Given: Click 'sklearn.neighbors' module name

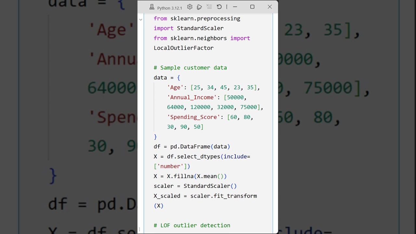Looking at the screenshot, I should (x=199, y=38).
